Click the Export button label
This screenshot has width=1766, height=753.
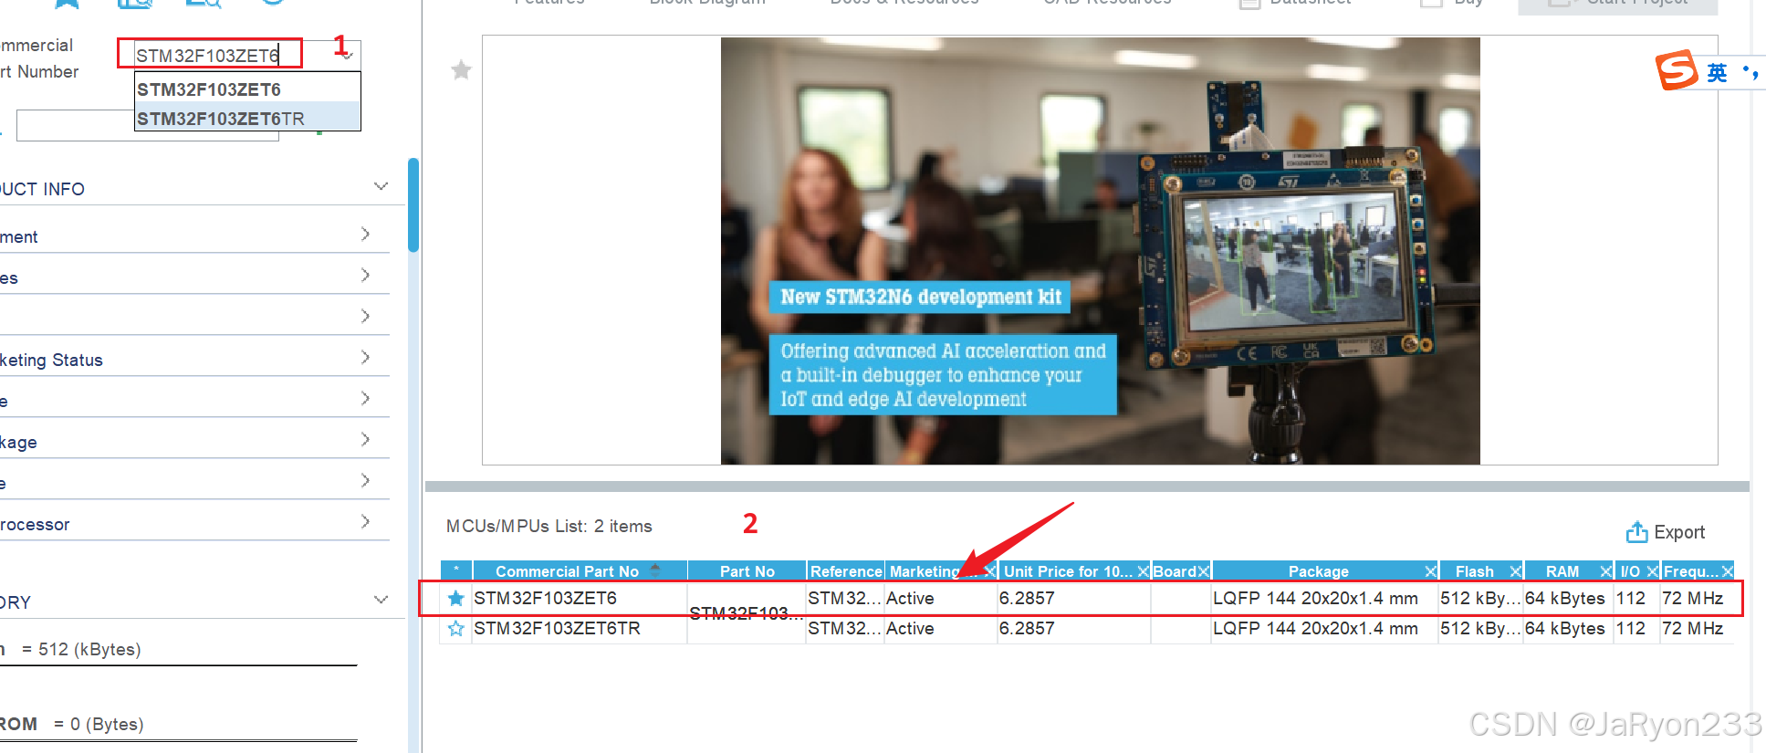click(x=1679, y=532)
